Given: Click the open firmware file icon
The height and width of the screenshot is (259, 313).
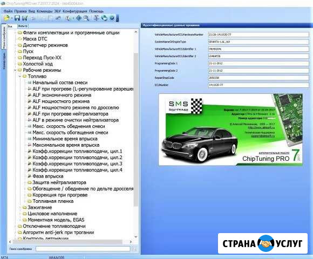Looking at the screenshot, I should (6, 18).
